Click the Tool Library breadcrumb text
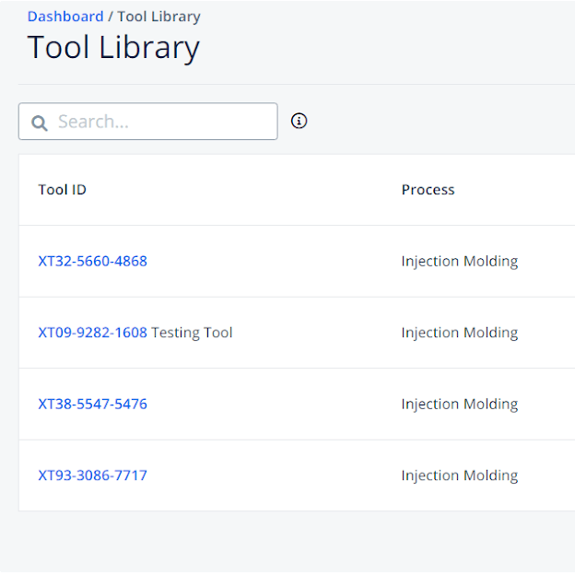Viewport: 575px width, 575px height. 158,17
